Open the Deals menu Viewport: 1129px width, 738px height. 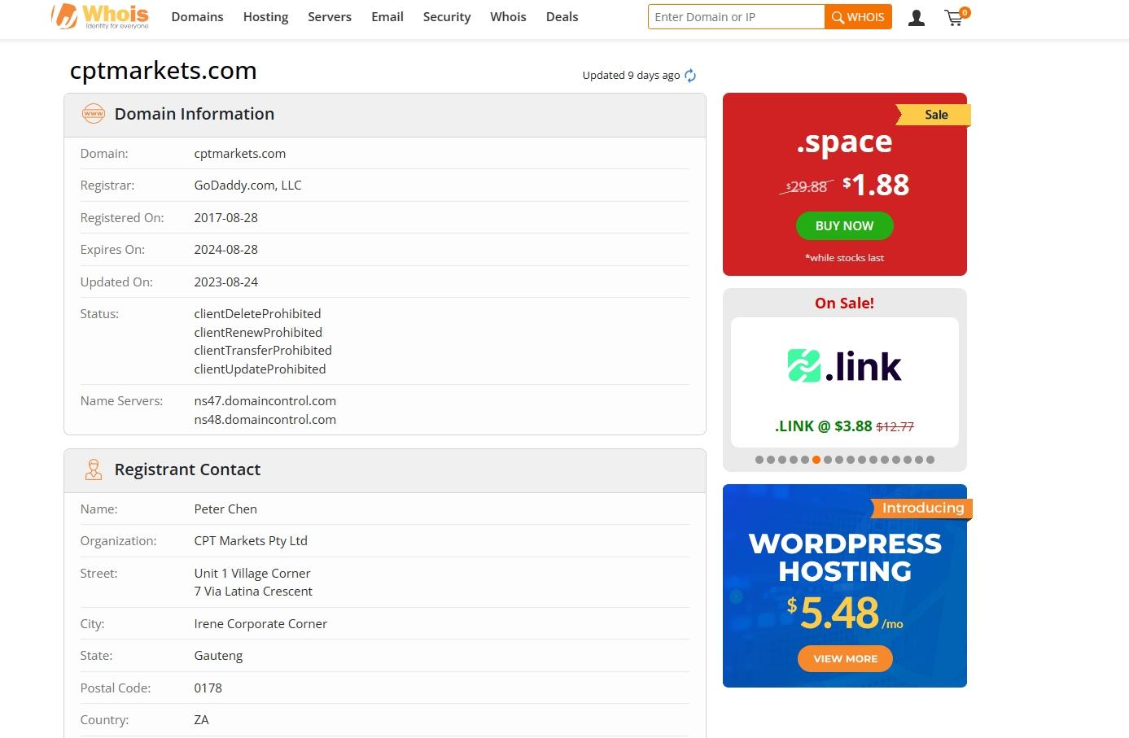tap(562, 17)
